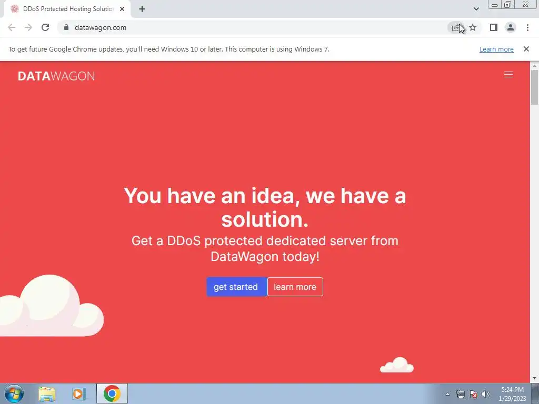Bookmark this tab with the star icon
539x404 pixels.
pyautogui.click(x=473, y=27)
